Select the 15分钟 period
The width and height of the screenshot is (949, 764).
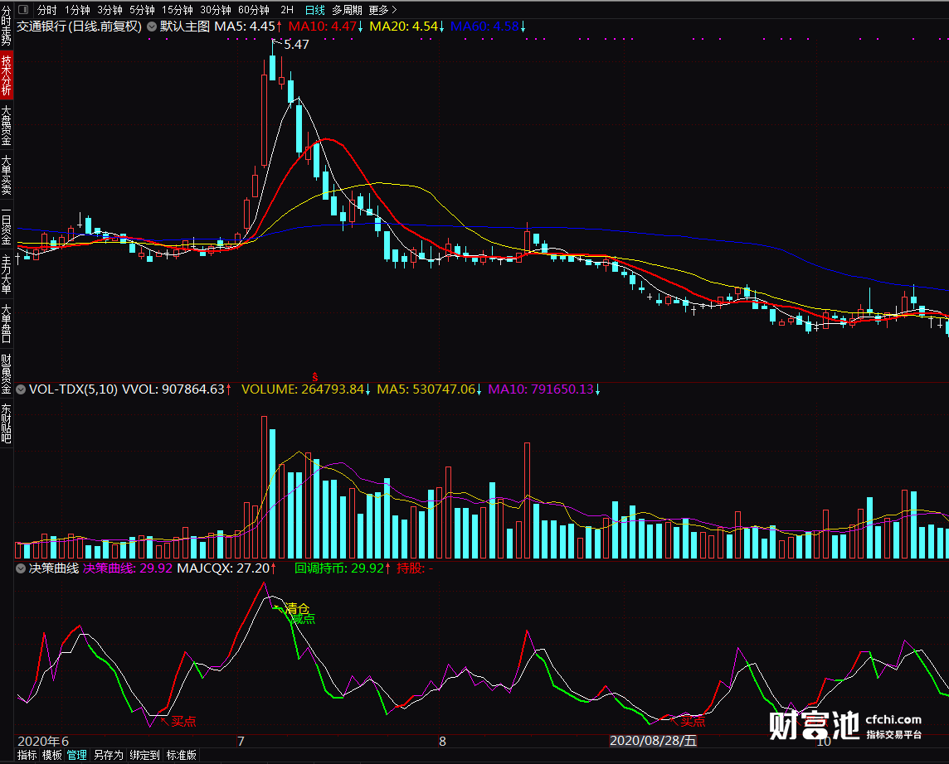177,10
